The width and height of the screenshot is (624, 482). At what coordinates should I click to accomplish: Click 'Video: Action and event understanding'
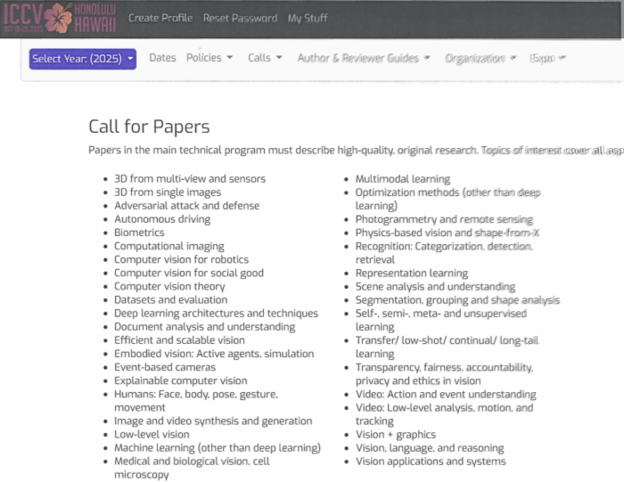(x=446, y=394)
